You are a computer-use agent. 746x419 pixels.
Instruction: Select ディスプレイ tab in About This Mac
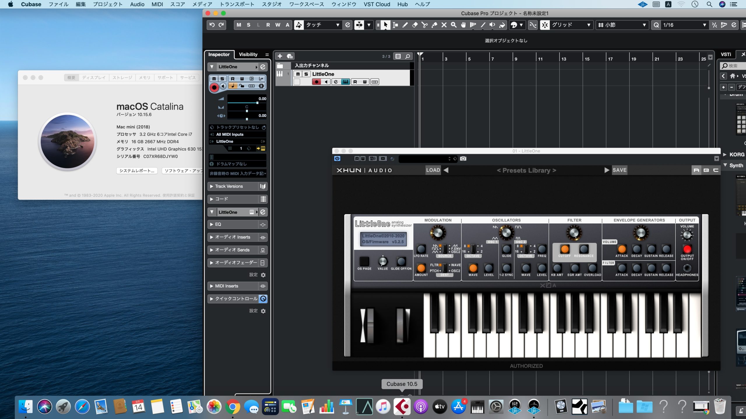click(x=94, y=77)
